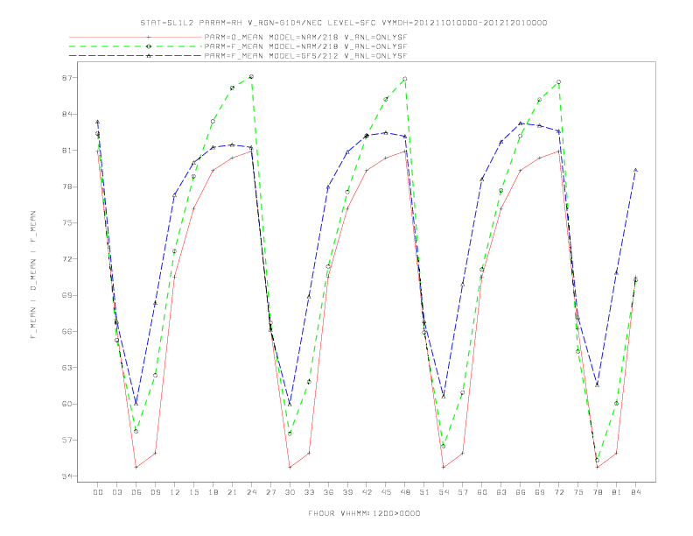Click forecast hour 06 on the horizontal axis
This screenshot has height=536, width=693.
click(x=136, y=492)
